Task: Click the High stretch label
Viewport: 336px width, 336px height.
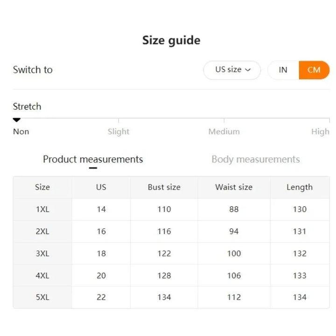Action: (x=320, y=132)
